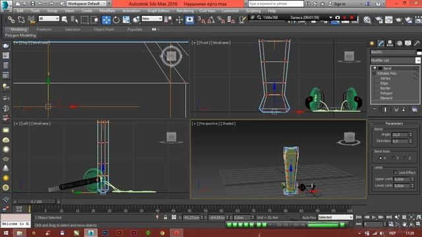Viewport: 422px width, 237px height.
Task: Toggle the 3D Snaps icon
Action: (201, 20)
